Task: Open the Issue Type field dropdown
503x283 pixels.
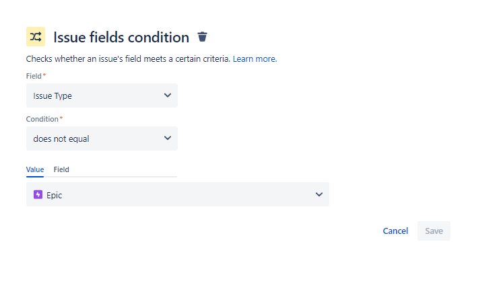Action: point(102,95)
